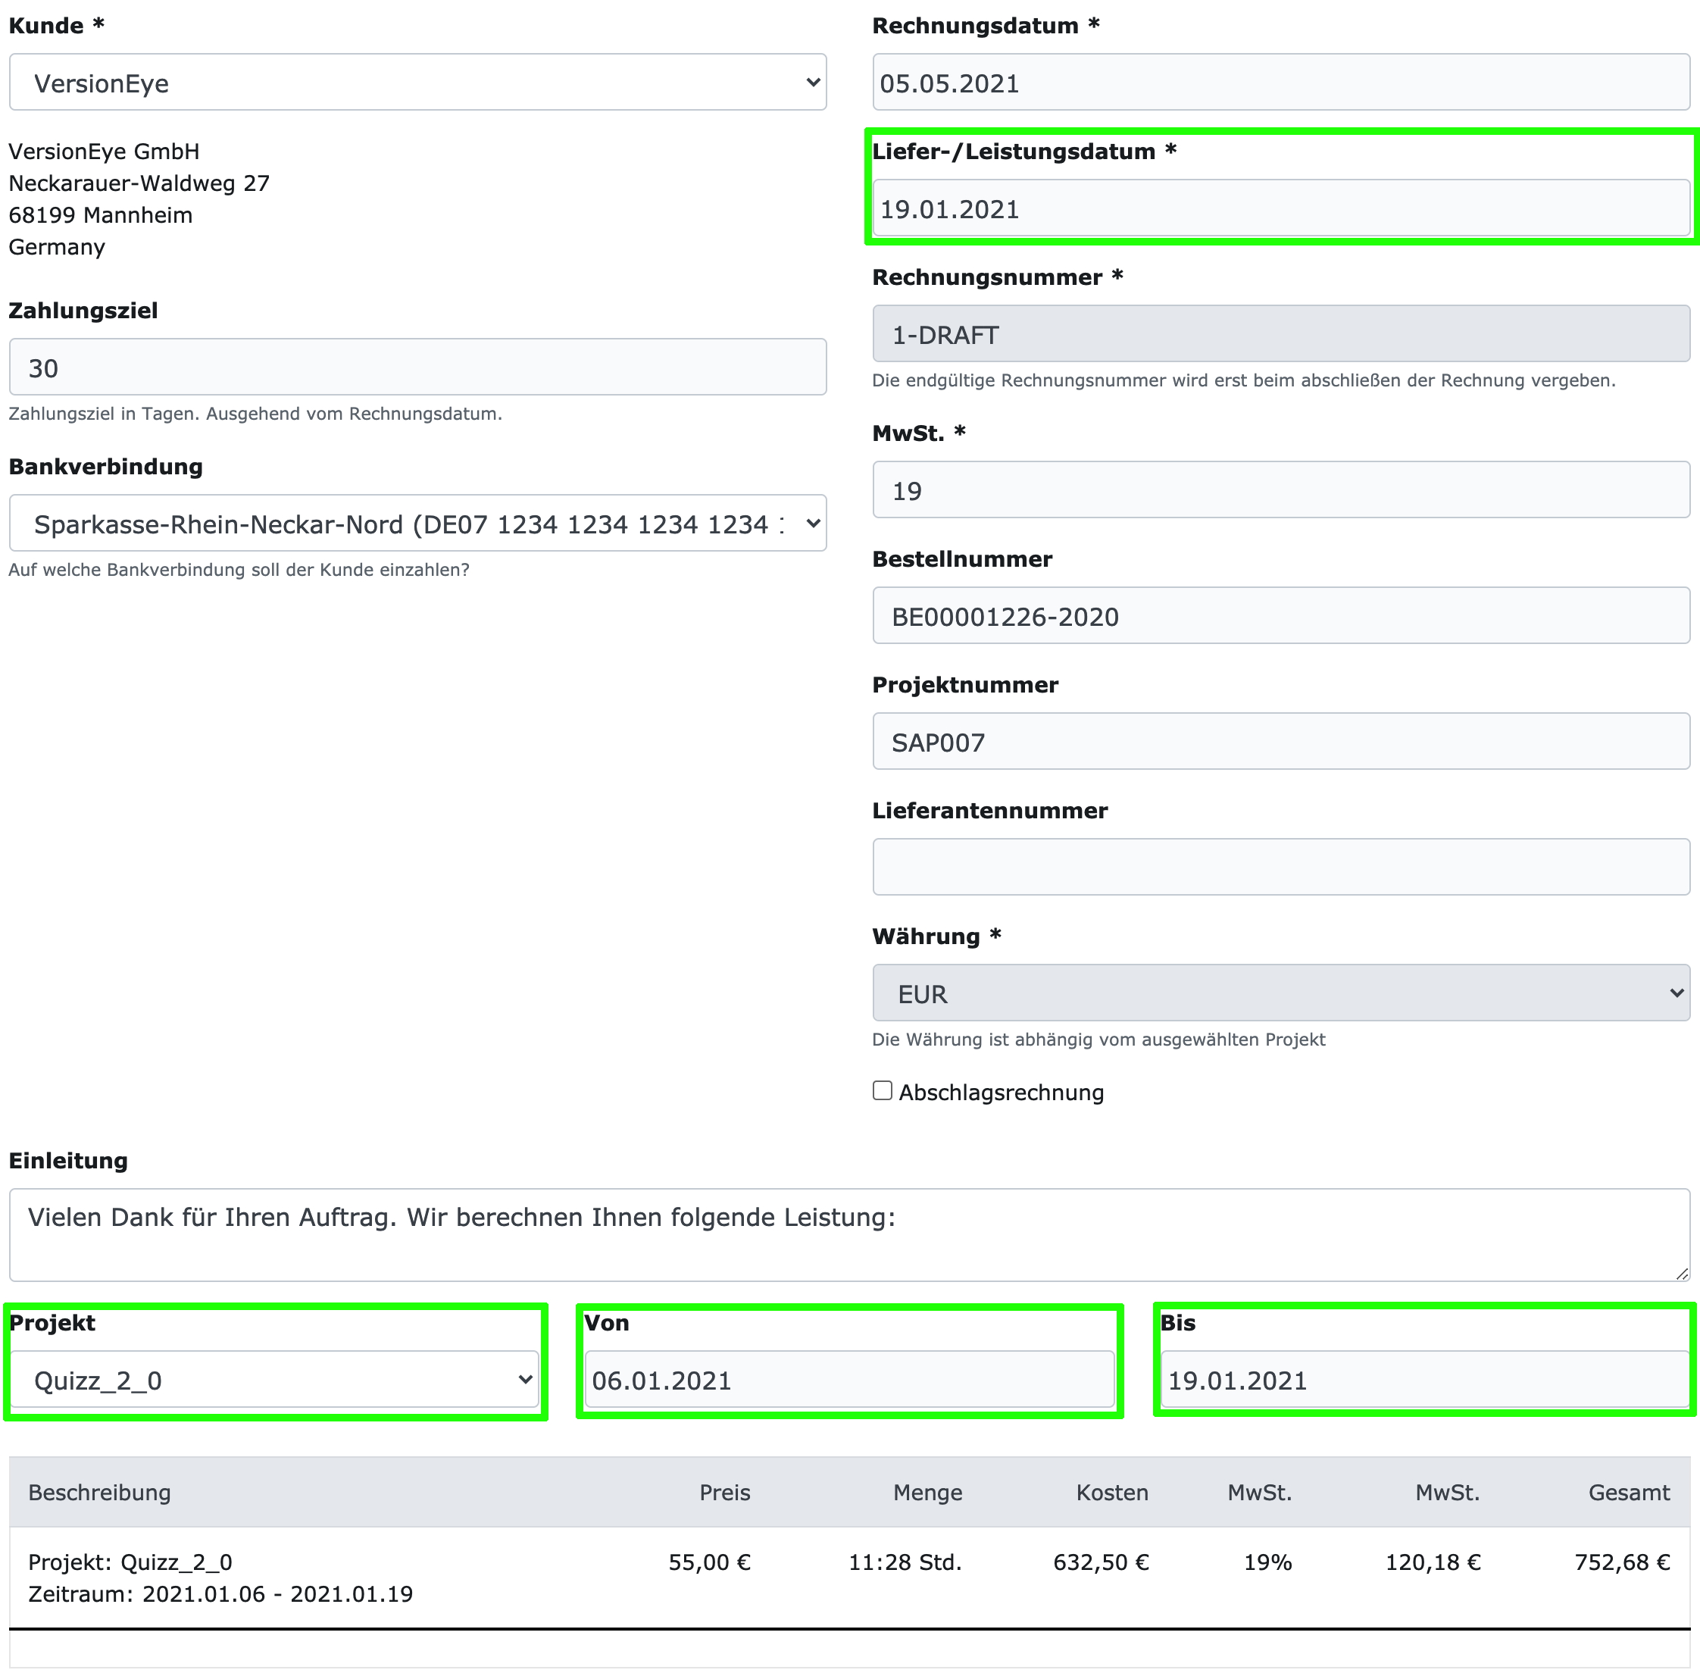
Task: Click the Bis date field
Action: pos(1424,1381)
